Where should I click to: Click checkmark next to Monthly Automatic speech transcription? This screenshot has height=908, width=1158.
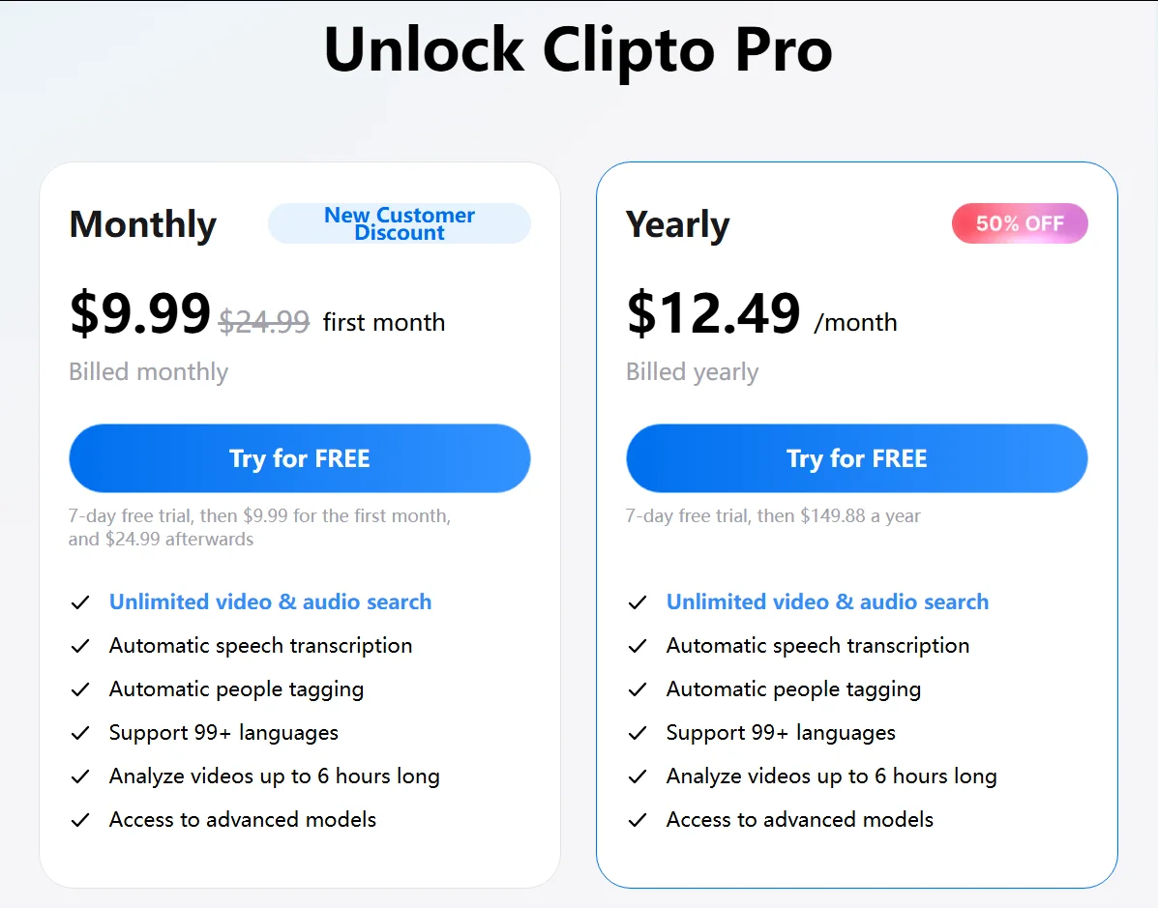coord(80,646)
